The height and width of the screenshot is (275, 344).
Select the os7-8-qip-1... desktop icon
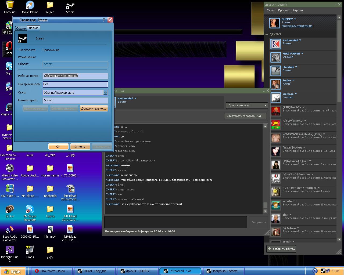(x=10, y=191)
